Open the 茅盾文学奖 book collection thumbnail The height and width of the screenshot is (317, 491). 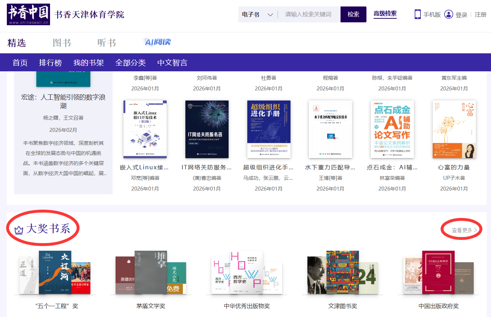click(150, 273)
